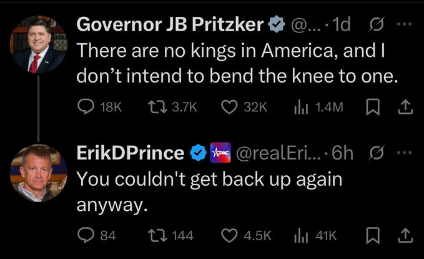424x259 pixels.
Task: Open more options menu on ErikDPrince's reply
Action: [x=406, y=152]
